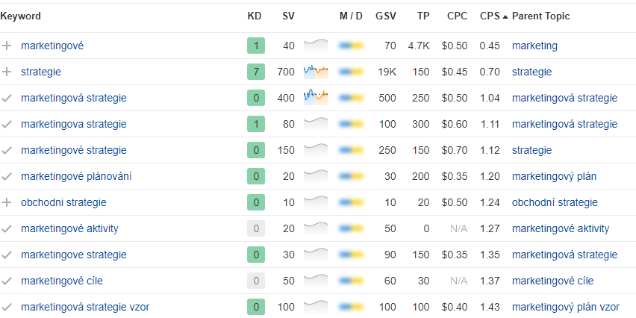Sort by SV column header

tap(288, 16)
